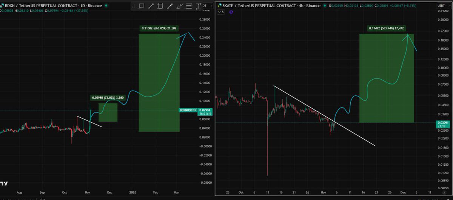Collapse the indicators legend showing 5
This screenshot has width=453, height=200.
pyautogui.click(x=221, y=12)
